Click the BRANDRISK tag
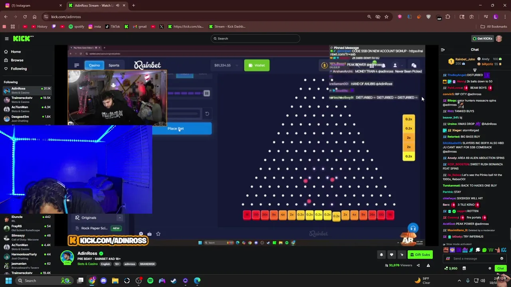The height and width of the screenshot is (287, 511). pos(147,264)
